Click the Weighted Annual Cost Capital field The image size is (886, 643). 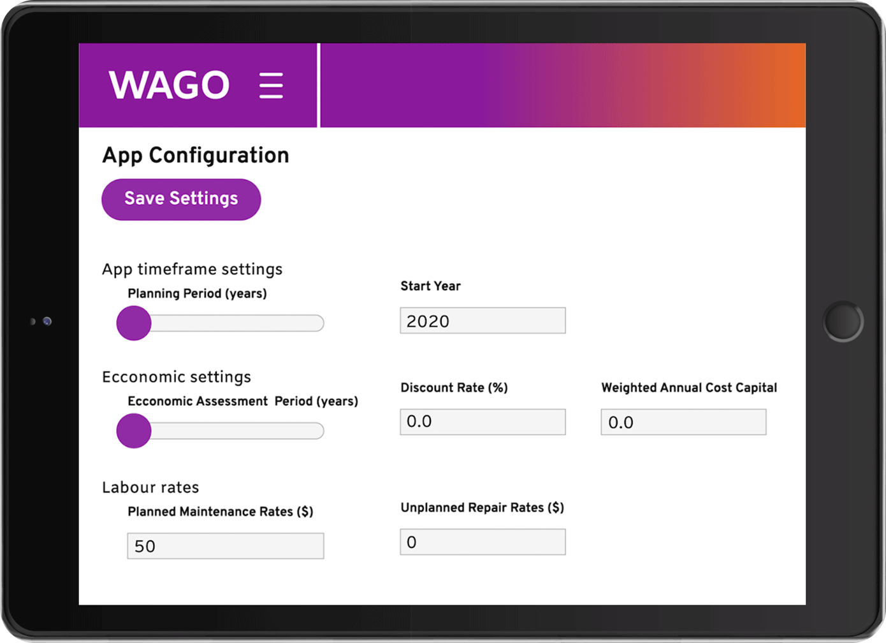tap(683, 422)
